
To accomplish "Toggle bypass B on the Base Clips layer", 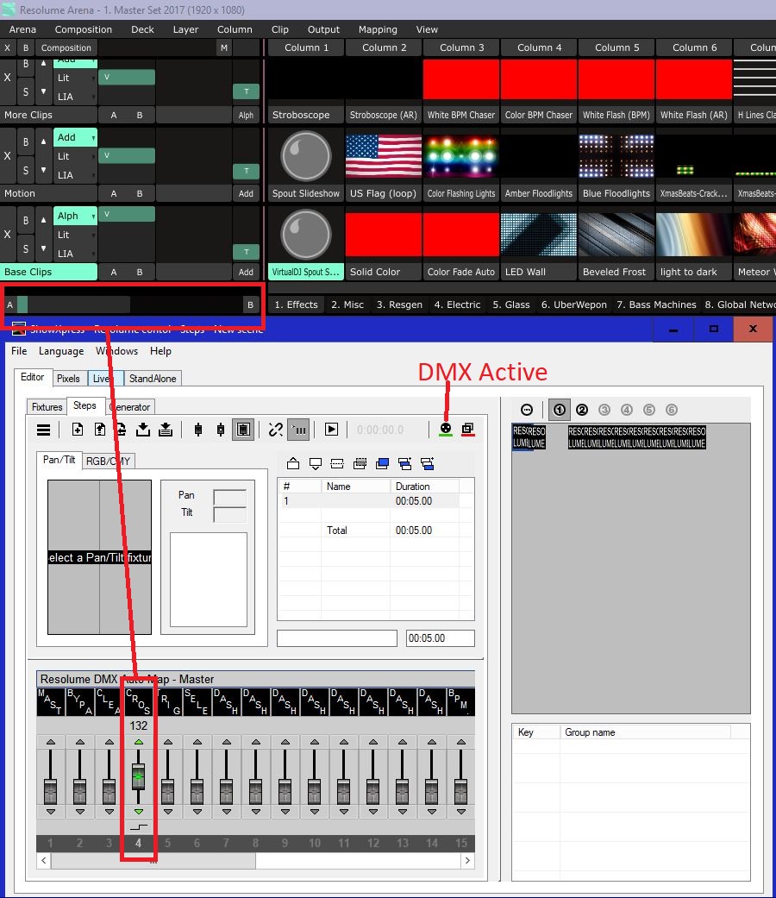I will click(x=26, y=221).
